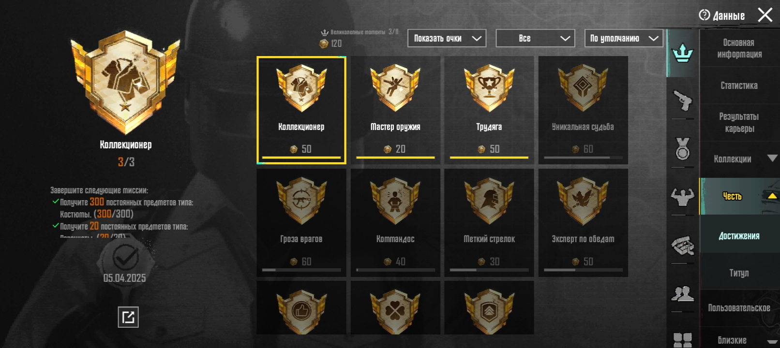The width and height of the screenshot is (780, 348).
Task: Click the completed checkmark stamp above the date
Action: [x=125, y=257]
